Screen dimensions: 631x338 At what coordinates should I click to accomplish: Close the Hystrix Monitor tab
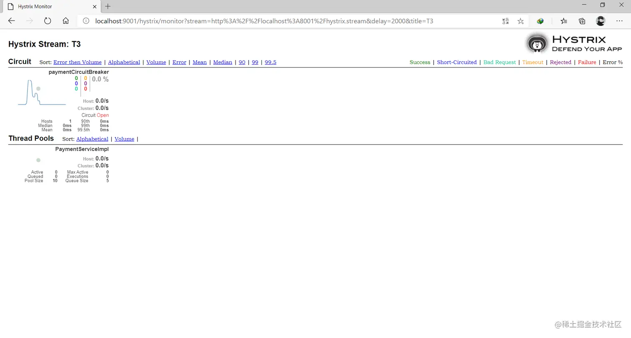tap(95, 7)
